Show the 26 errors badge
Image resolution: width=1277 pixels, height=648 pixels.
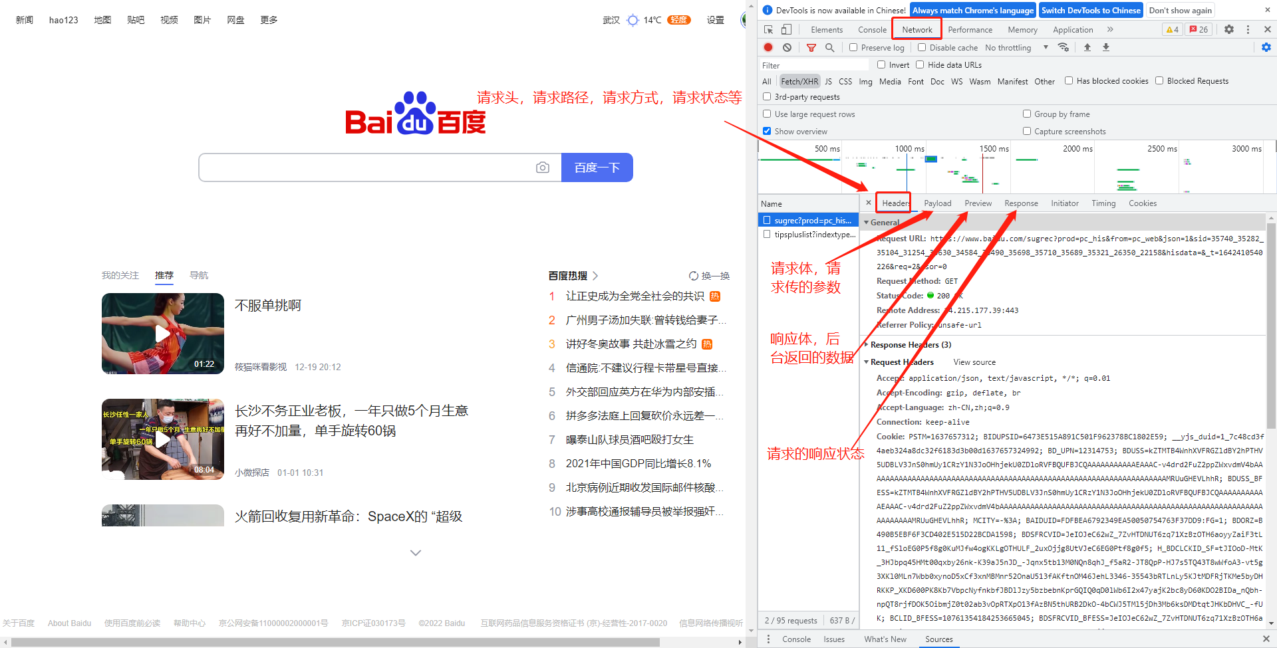[1199, 29]
